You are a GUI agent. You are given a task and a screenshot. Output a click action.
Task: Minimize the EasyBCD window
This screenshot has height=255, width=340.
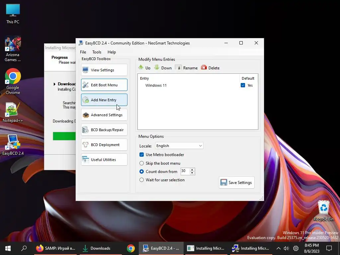tap(226, 43)
